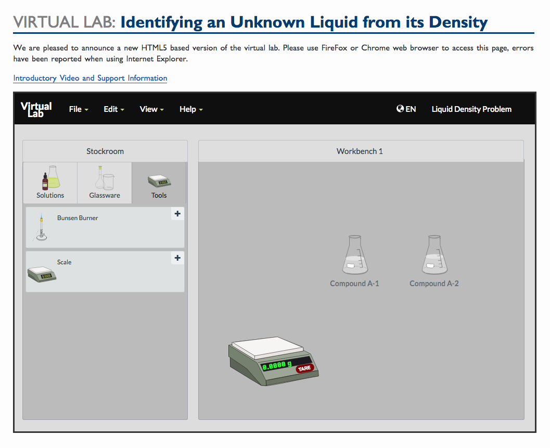
Task: Select the Tools stockroom category
Action: click(159, 183)
